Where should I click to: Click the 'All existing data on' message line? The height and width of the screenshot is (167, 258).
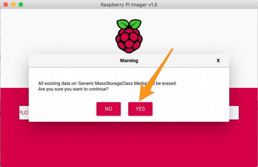point(107,83)
